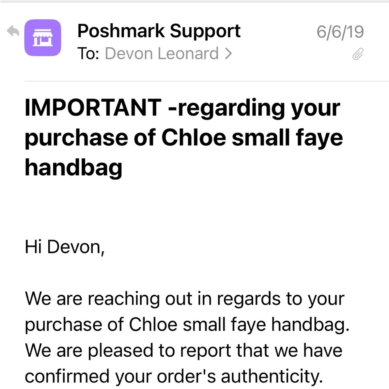The width and height of the screenshot is (389, 389).
Task: Tap 'We are pleased to report' line
Action: pos(129,350)
